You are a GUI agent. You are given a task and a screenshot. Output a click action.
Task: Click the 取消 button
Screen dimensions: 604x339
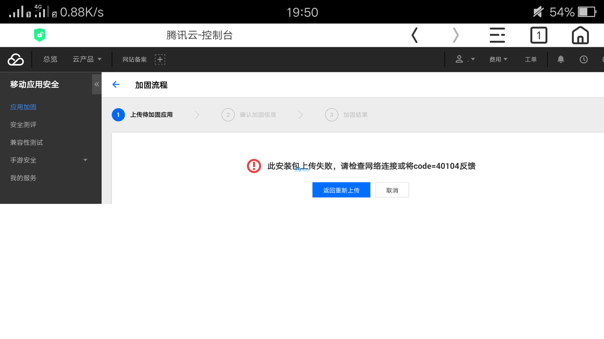[392, 190]
